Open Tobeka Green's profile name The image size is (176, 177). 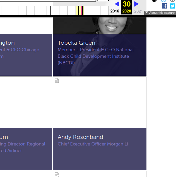(x=77, y=43)
